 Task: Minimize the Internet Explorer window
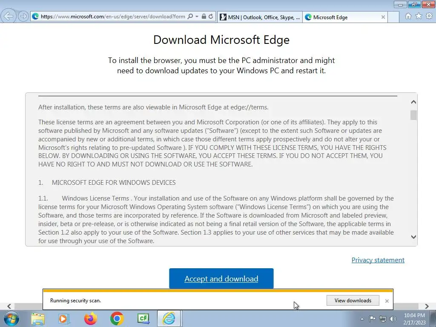click(400, 5)
